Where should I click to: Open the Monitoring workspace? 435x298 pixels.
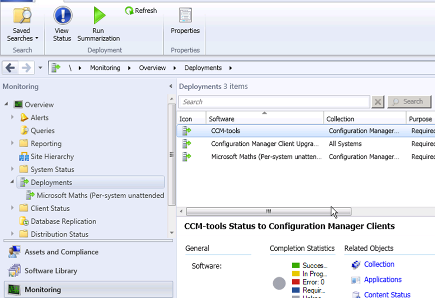(x=88, y=289)
